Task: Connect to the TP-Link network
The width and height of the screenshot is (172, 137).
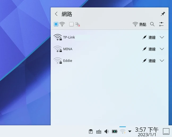Action: (x=149, y=37)
